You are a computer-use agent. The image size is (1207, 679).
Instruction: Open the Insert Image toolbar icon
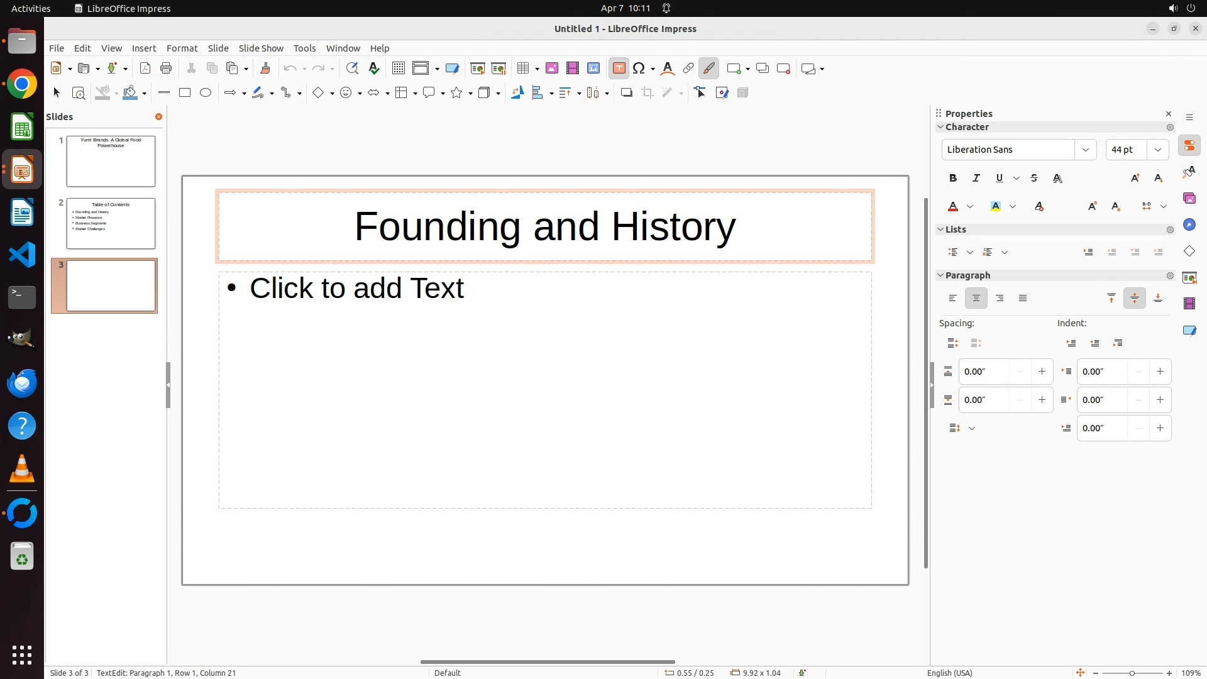(552, 69)
